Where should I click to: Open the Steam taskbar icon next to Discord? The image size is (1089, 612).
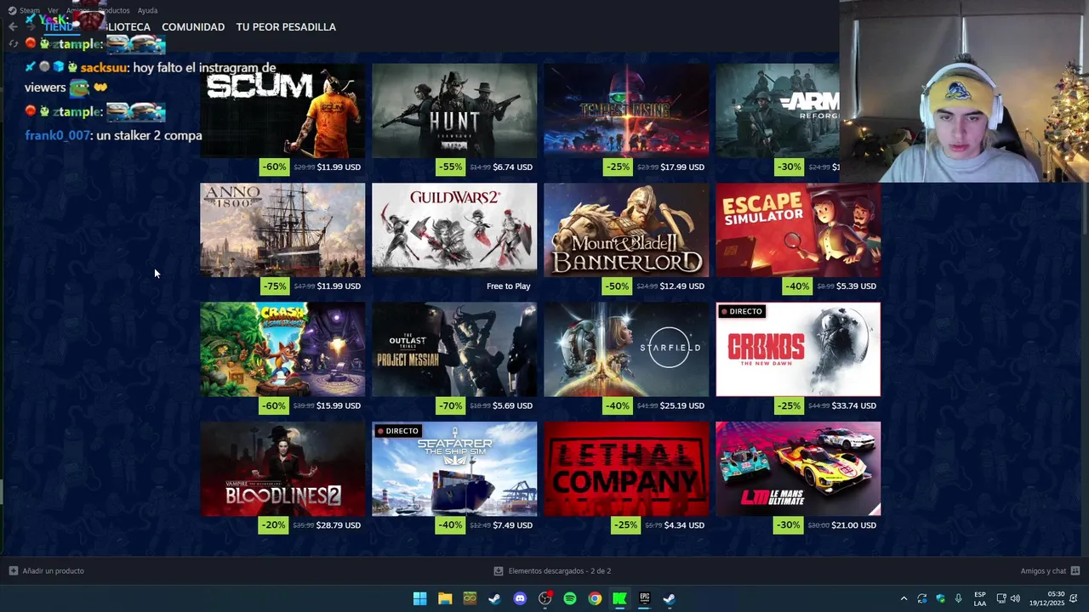(494, 598)
